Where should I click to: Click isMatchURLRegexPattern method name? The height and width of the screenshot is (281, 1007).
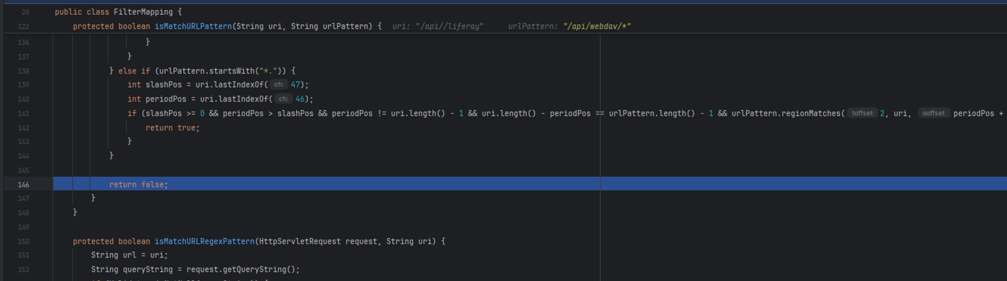click(x=204, y=242)
